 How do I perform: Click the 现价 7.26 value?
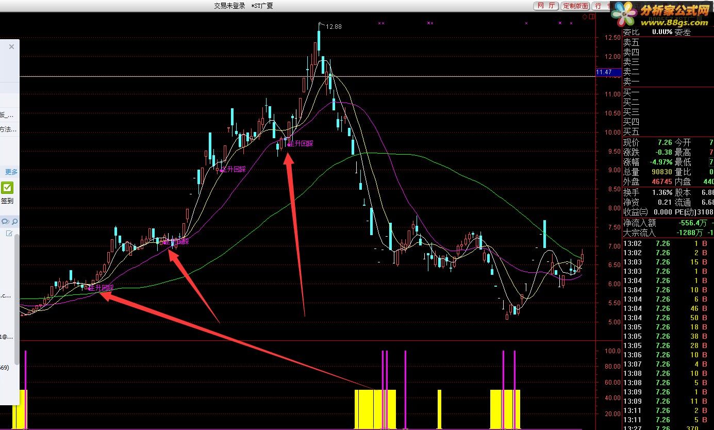point(664,142)
